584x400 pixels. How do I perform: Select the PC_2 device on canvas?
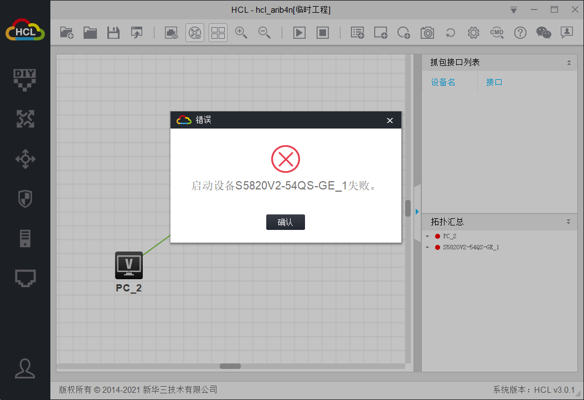point(129,265)
